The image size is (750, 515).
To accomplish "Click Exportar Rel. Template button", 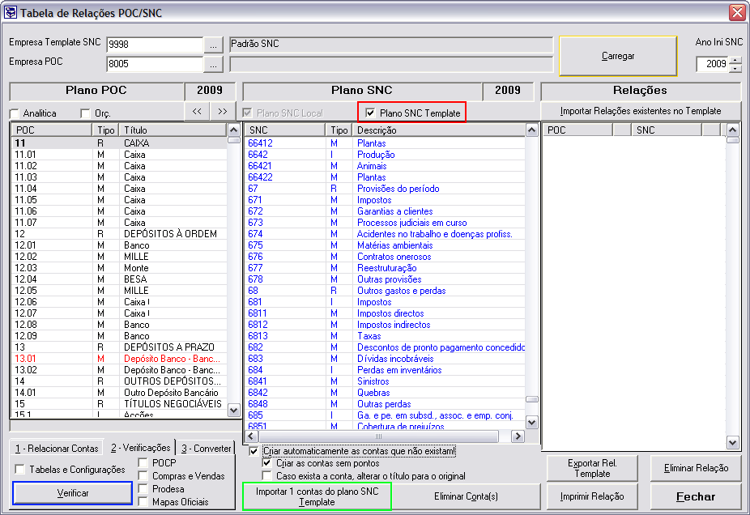I will click(592, 468).
